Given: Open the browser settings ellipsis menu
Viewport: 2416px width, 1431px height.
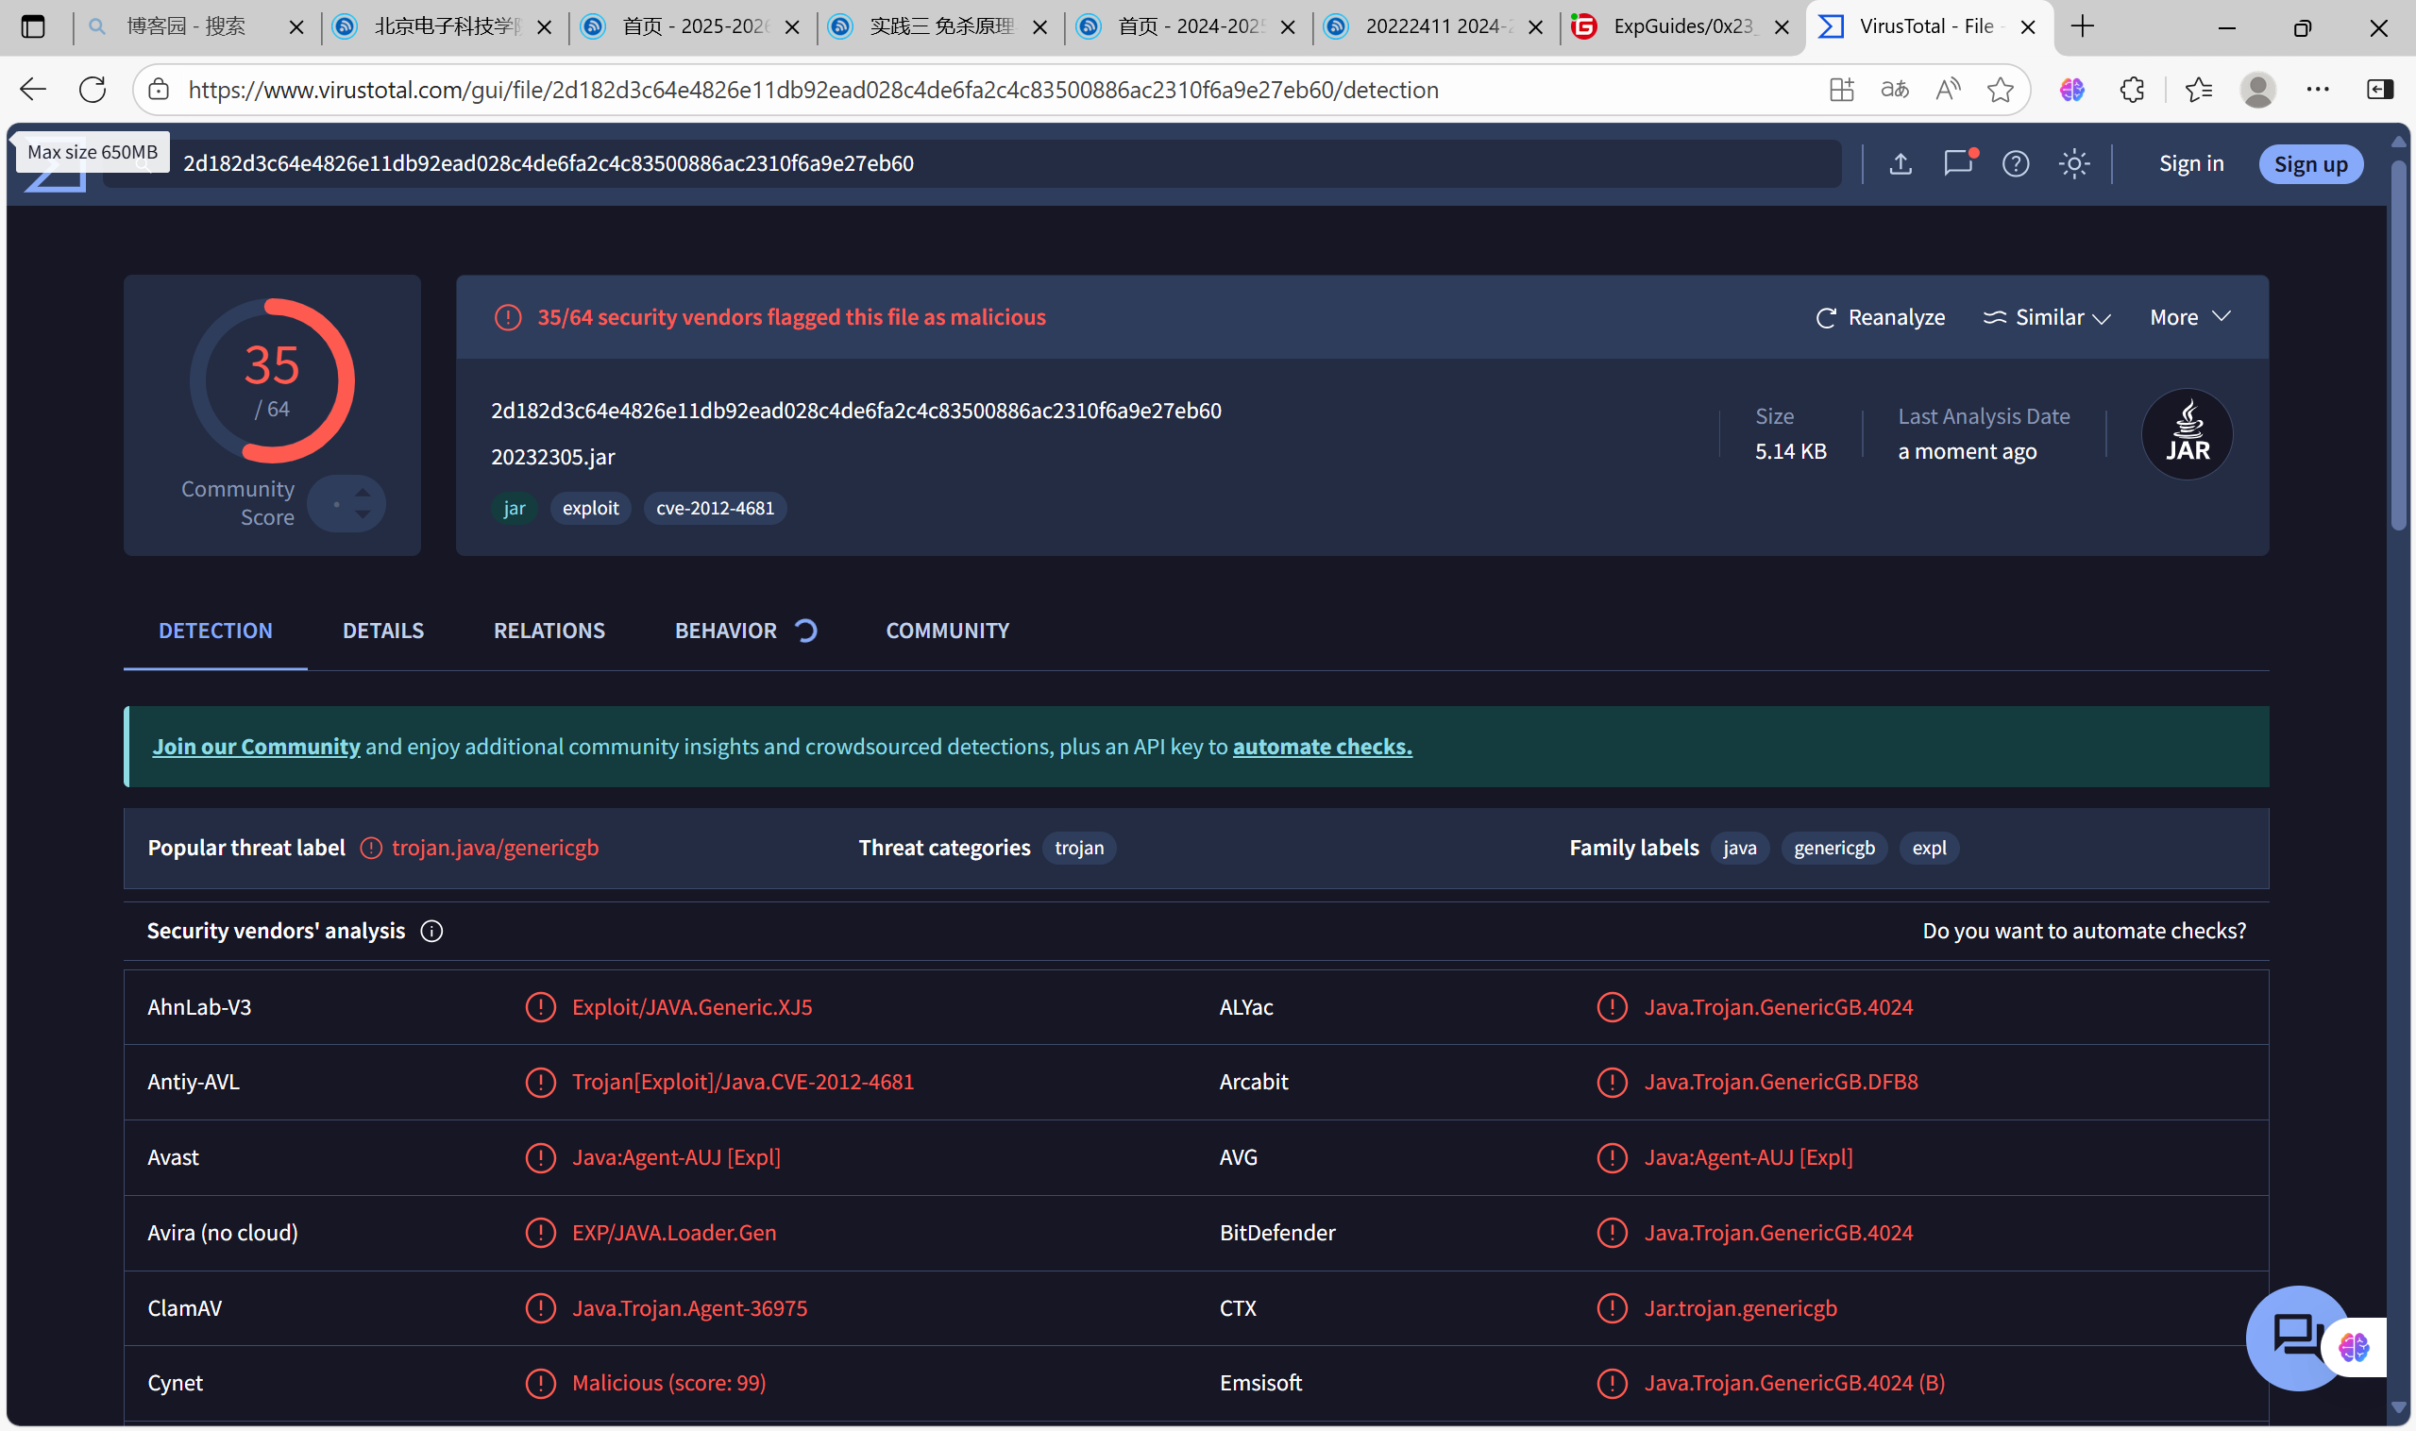Looking at the screenshot, I should 2317,90.
